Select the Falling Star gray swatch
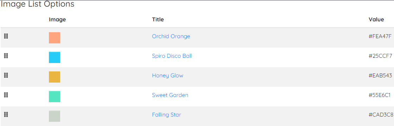Image resolution: width=394 pixels, height=126 pixels. point(55,116)
